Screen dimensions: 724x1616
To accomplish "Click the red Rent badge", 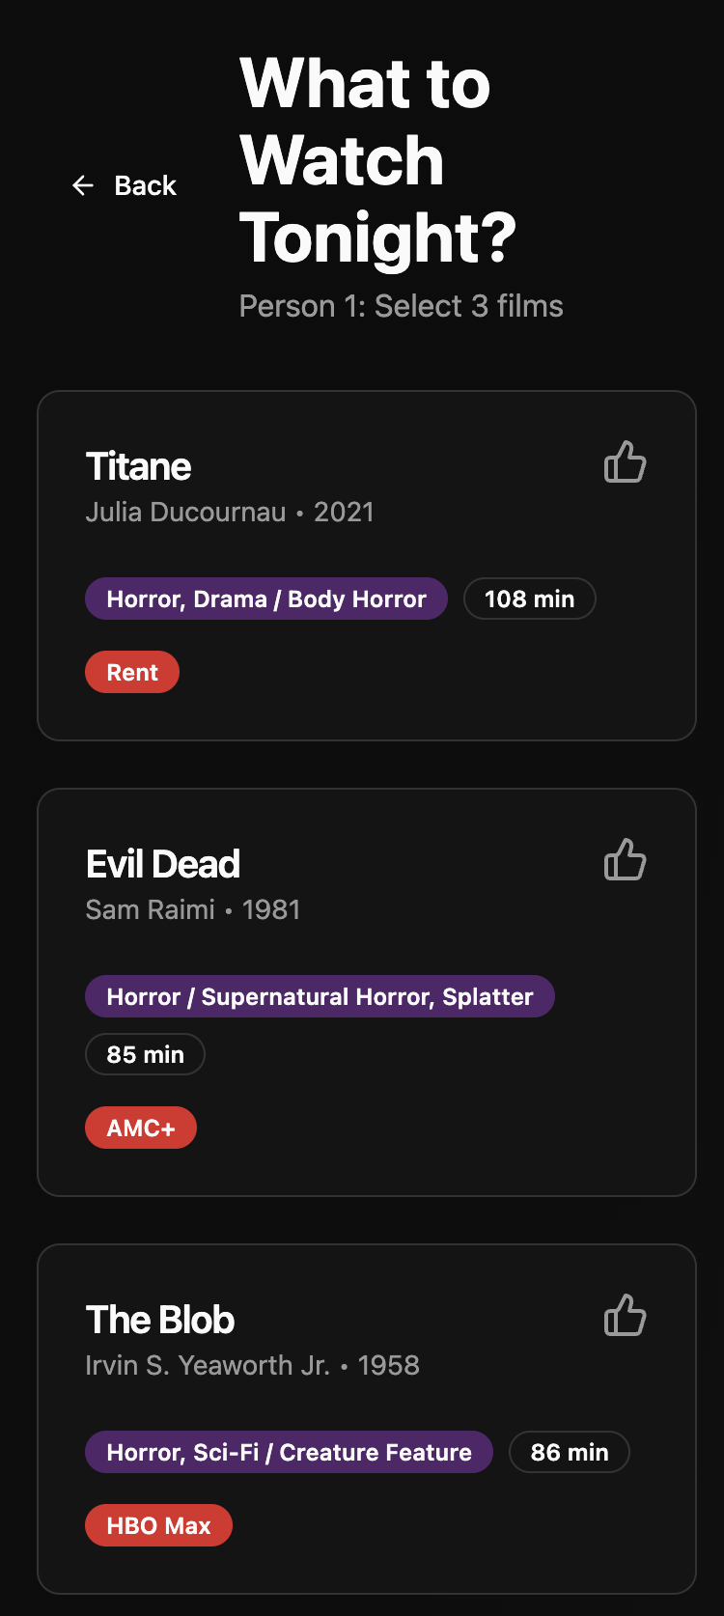I will click(x=132, y=672).
